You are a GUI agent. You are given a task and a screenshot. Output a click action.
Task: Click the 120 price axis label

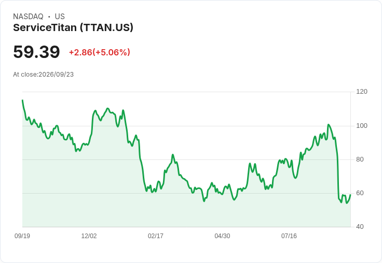pyautogui.click(x=362, y=92)
